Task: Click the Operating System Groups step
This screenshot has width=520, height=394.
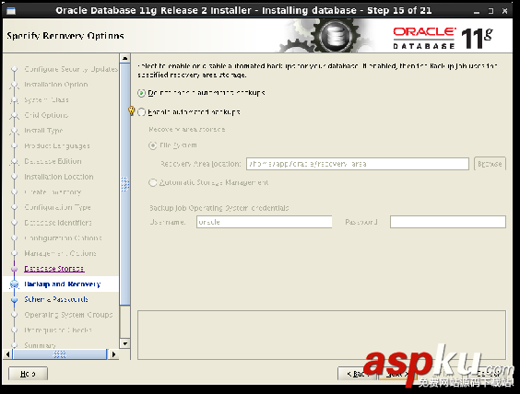Action: [x=68, y=315]
